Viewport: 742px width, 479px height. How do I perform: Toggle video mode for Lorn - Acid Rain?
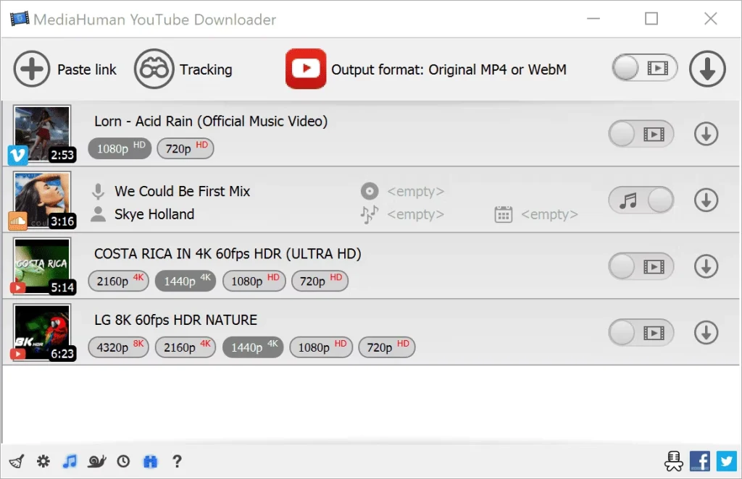coord(641,134)
